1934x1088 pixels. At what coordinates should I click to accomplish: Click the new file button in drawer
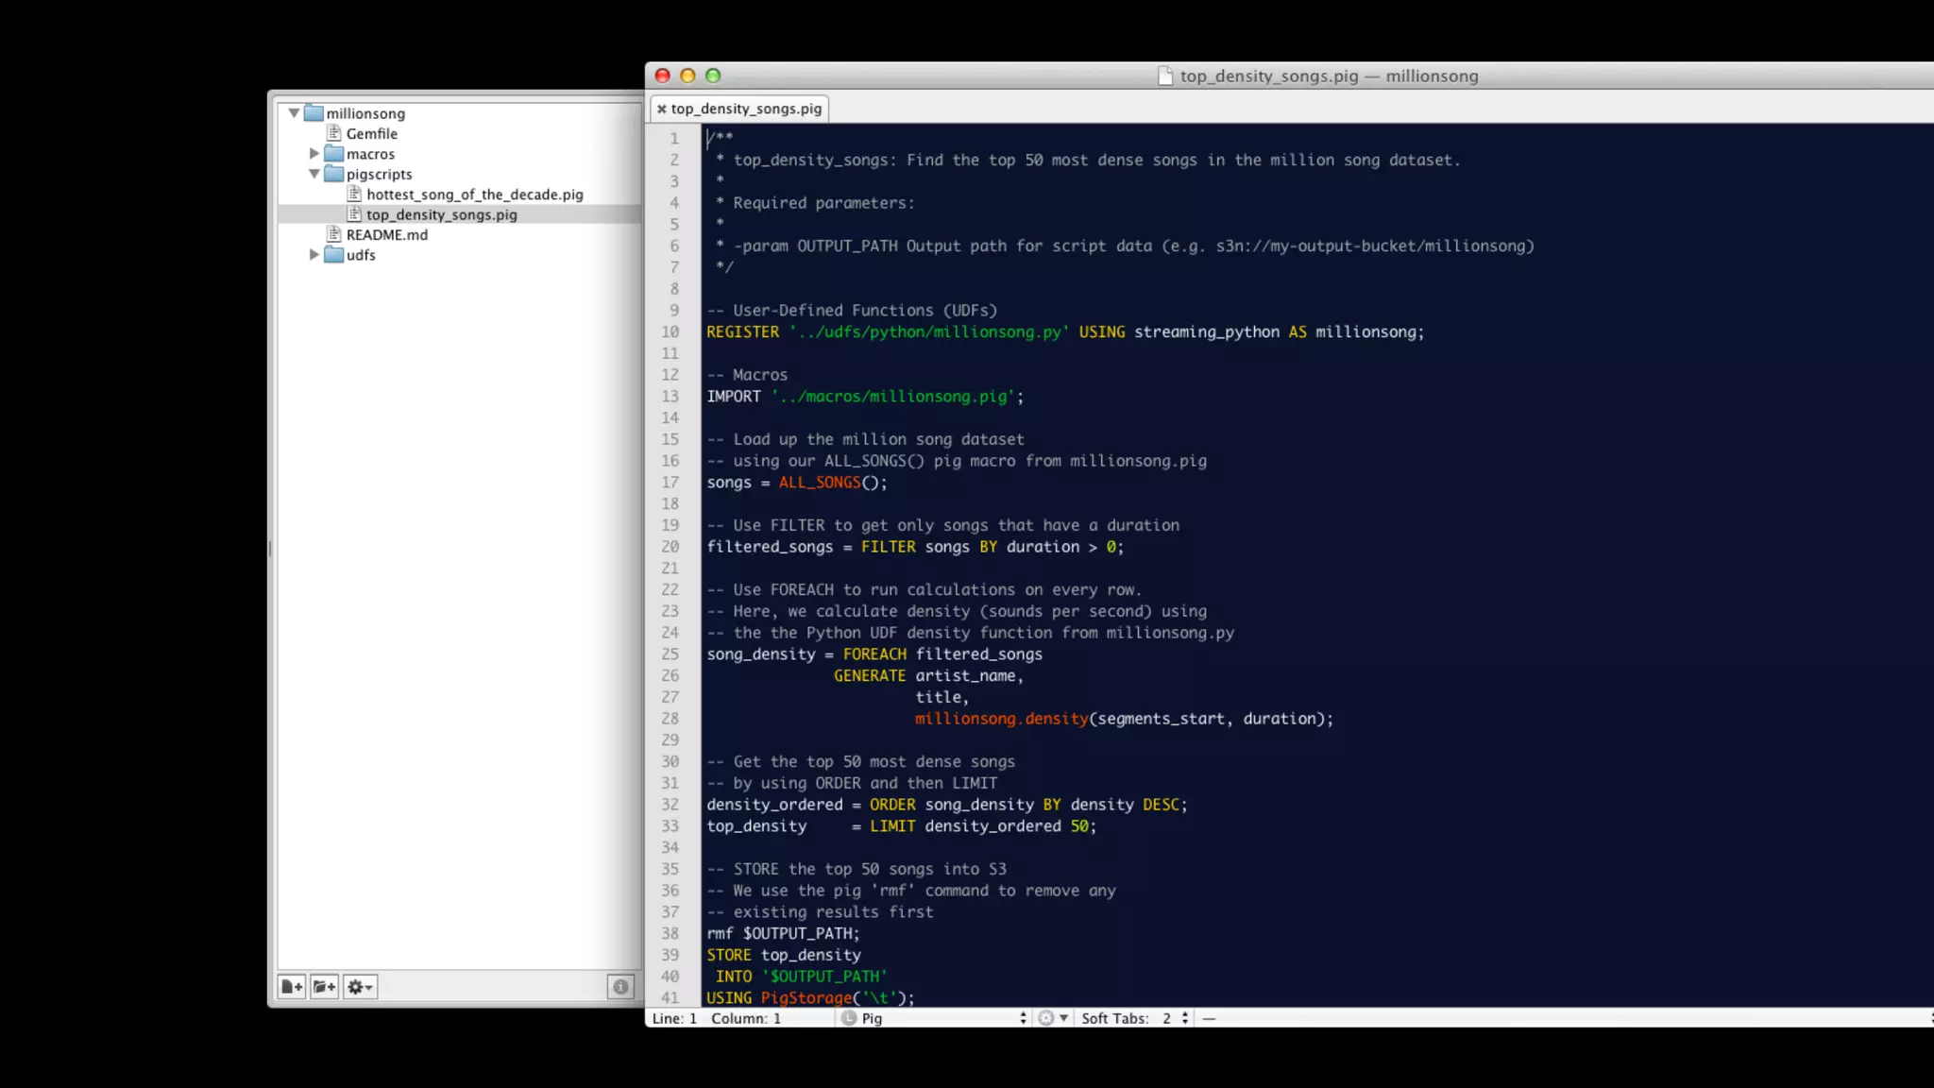click(x=292, y=987)
